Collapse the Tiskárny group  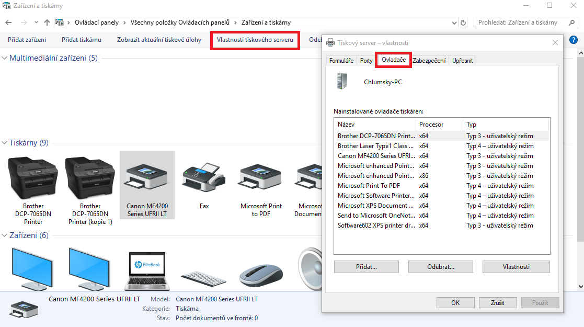point(5,143)
